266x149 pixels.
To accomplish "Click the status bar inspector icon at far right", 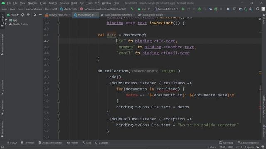I will pos(263,147).
